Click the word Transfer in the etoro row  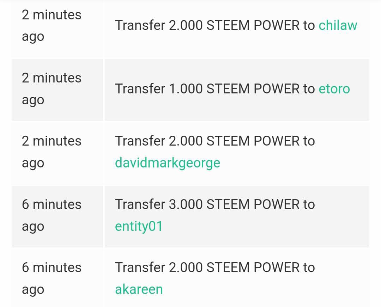140,88
